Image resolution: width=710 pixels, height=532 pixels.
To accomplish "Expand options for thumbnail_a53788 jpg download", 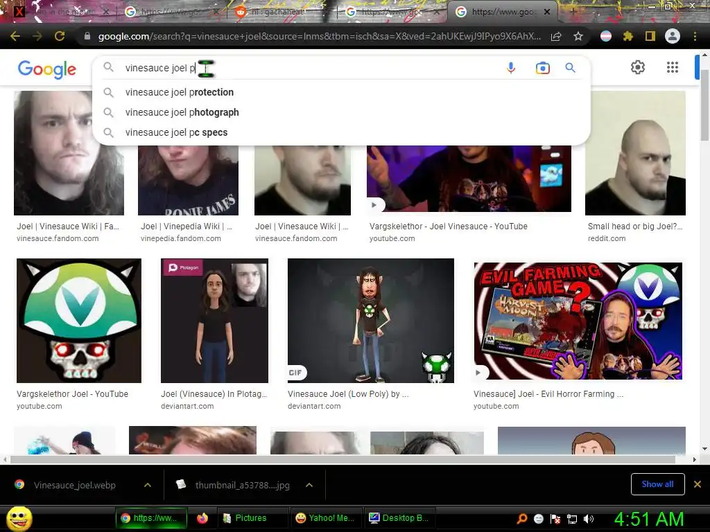I will tap(309, 485).
